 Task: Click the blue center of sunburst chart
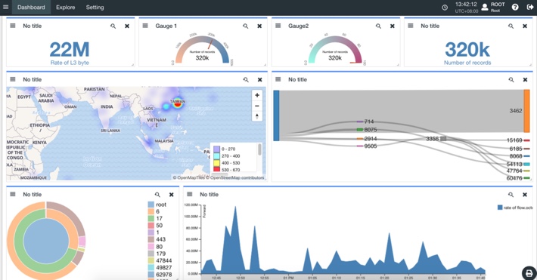point(46,241)
